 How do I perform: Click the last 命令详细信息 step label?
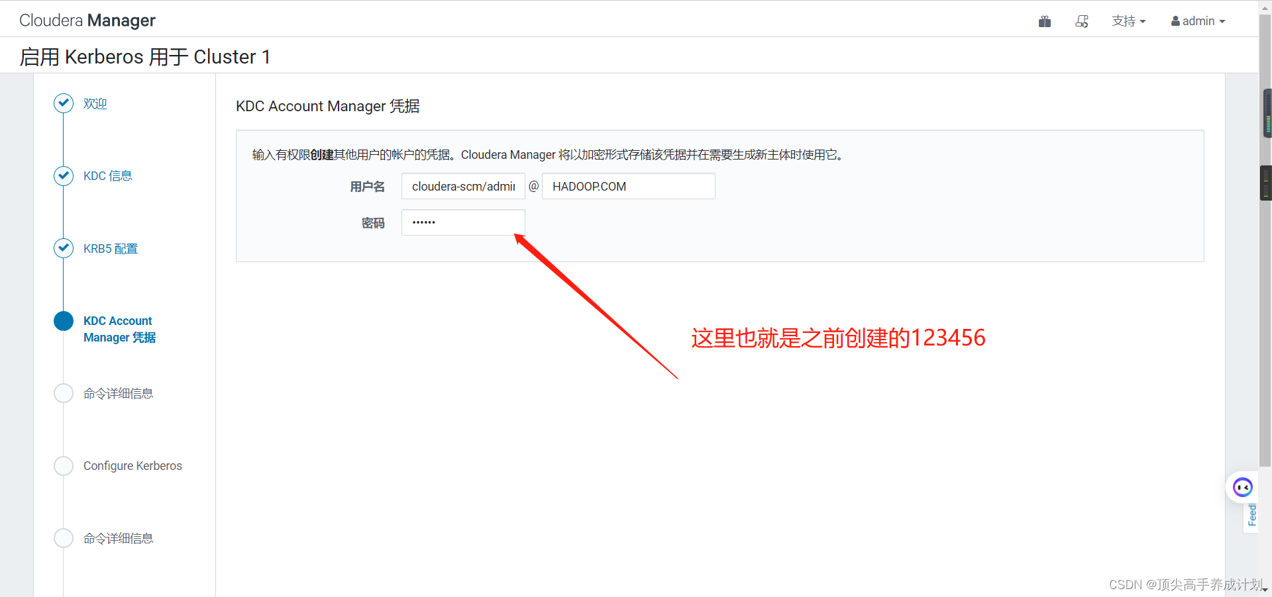(x=119, y=539)
